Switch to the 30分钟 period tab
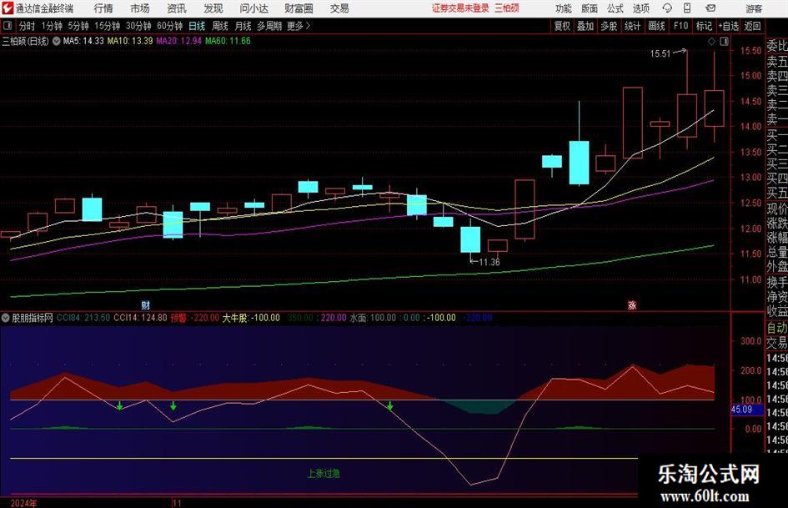788x508 pixels. (x=138, y=26)
